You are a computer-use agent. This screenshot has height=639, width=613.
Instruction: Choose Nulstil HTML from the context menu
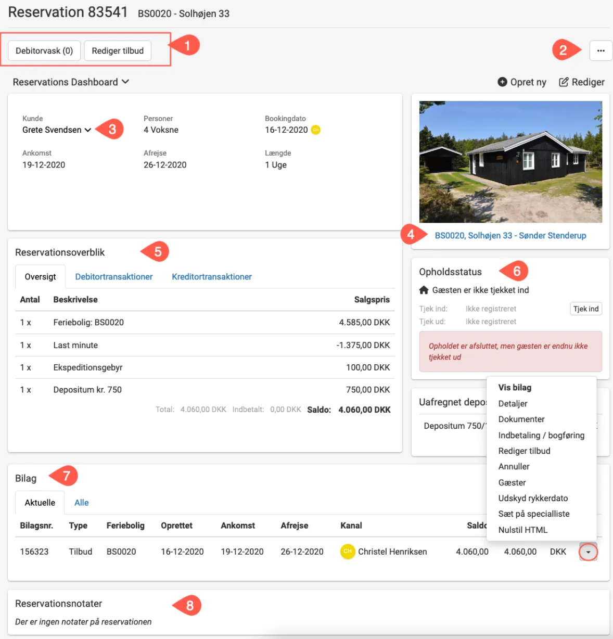tap(522, 530)
